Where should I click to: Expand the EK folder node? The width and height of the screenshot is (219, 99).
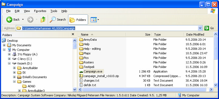pos(14,72)
